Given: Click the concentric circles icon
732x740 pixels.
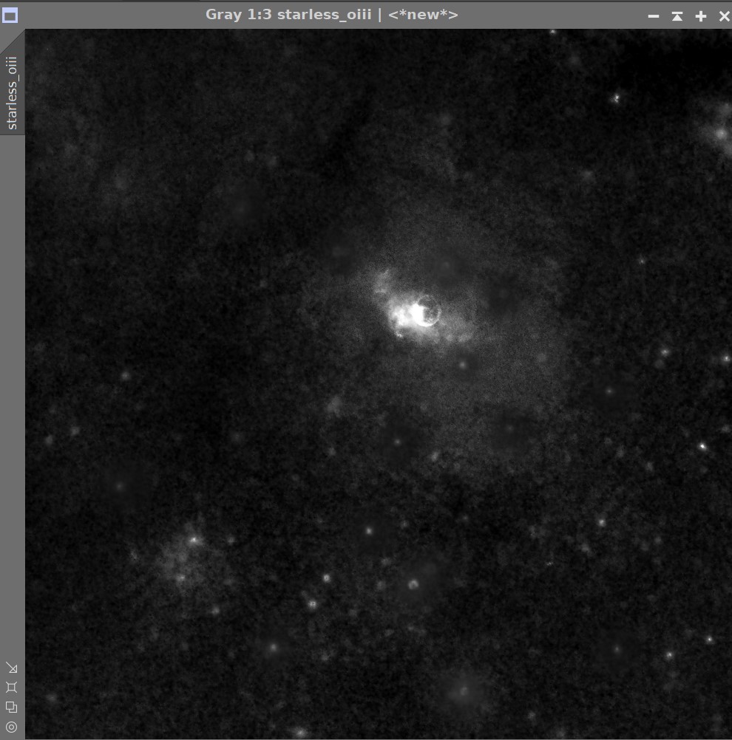Looking at the screenshot, I should pos(11,727).
